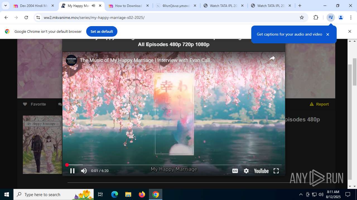Viewport: 357px width, 200px height.
Task: Click the Favorite heart button
Action: pyautogui.click(x=34, y=104)
